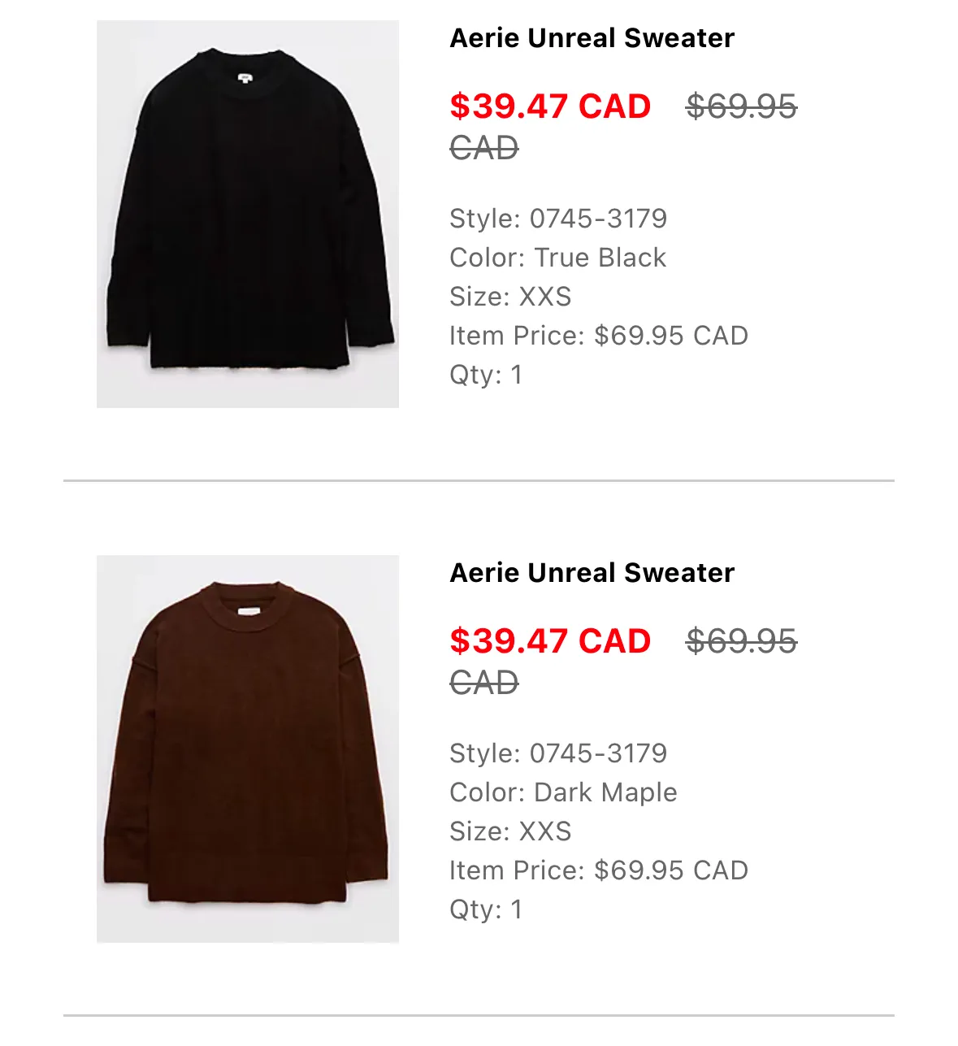The width and height of the screenshot is (958, 1046).
Task: Click the black sweater's Aerie Unreal Sweater title
Action: pyautogui.click(x=592, y=38)
